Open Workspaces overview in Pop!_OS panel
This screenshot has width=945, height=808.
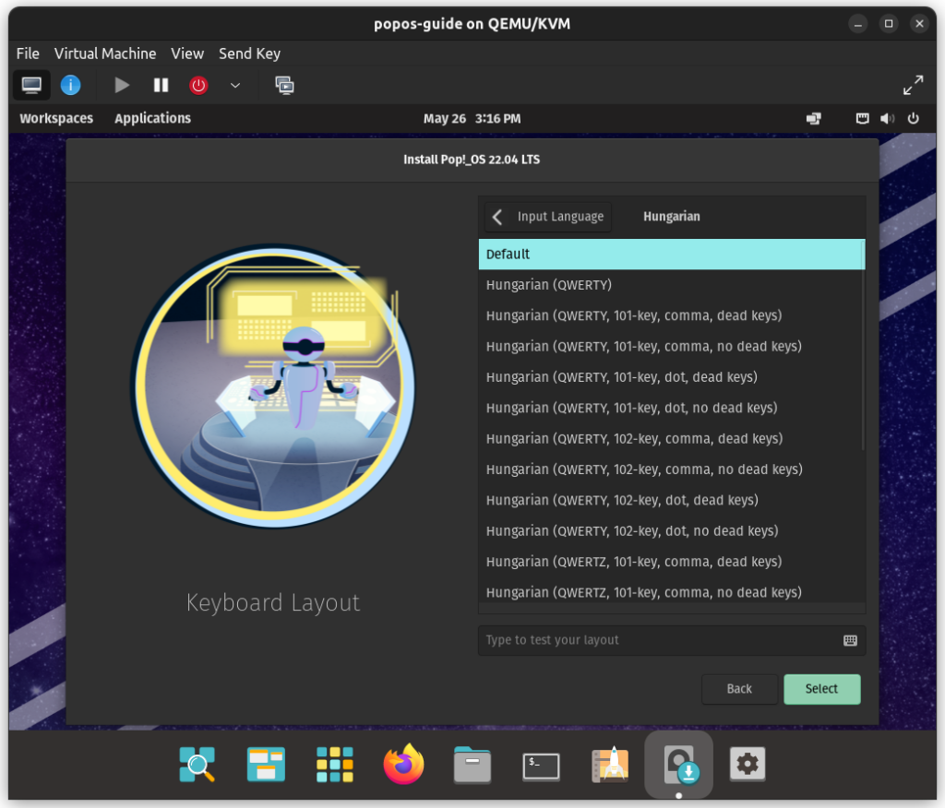point(56,118)
